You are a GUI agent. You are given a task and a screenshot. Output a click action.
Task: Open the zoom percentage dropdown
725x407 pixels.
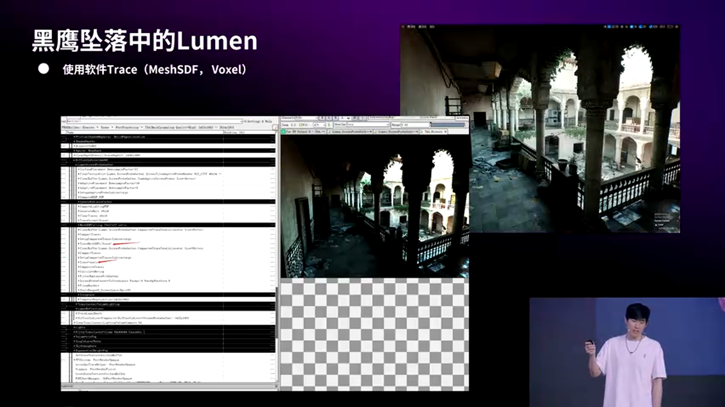point(319,124)
